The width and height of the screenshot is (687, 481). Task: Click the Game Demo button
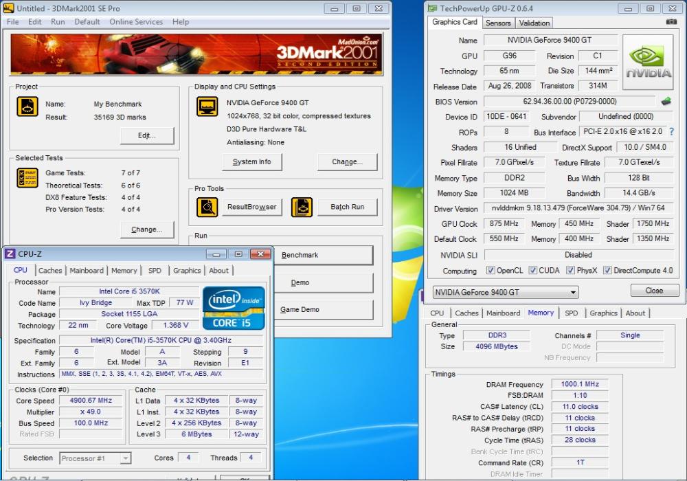[324, 310]
